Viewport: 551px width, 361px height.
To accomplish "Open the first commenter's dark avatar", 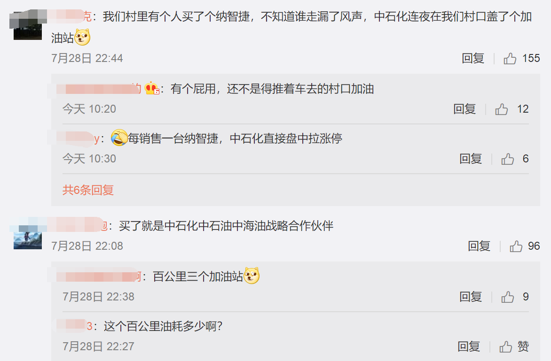I will click(28, 25).
